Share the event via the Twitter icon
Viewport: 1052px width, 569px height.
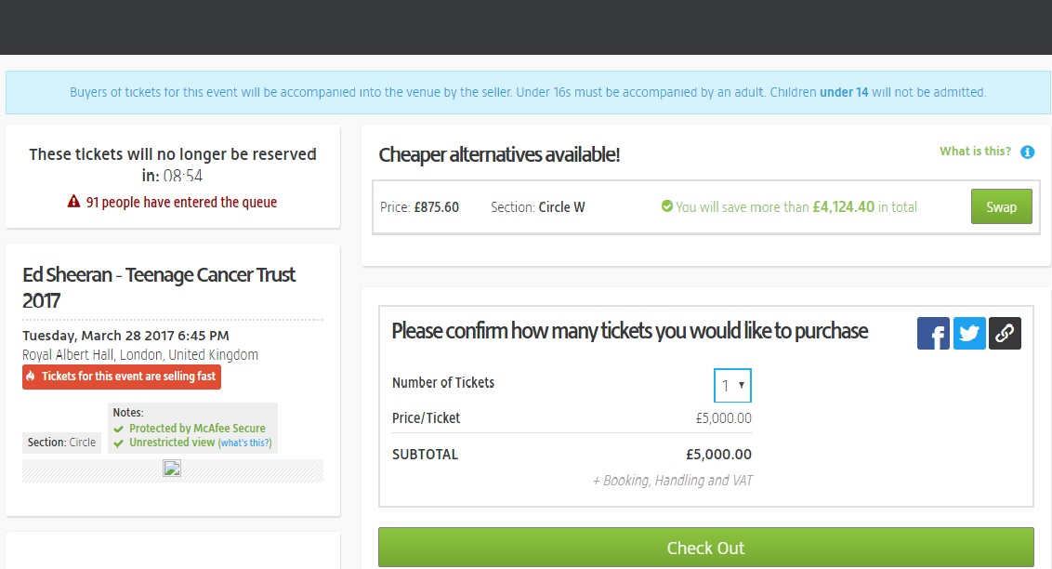click(969, 334)
